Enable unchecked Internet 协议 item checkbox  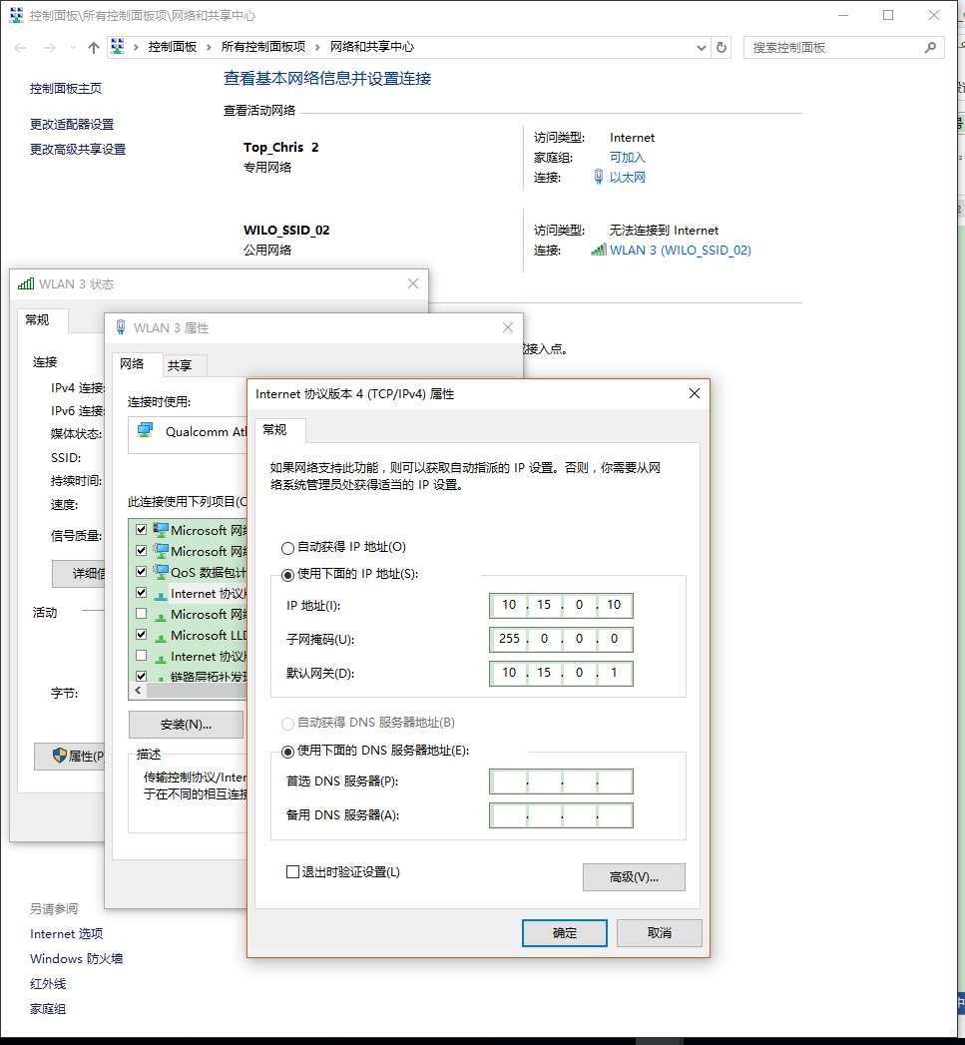(142, 656)
